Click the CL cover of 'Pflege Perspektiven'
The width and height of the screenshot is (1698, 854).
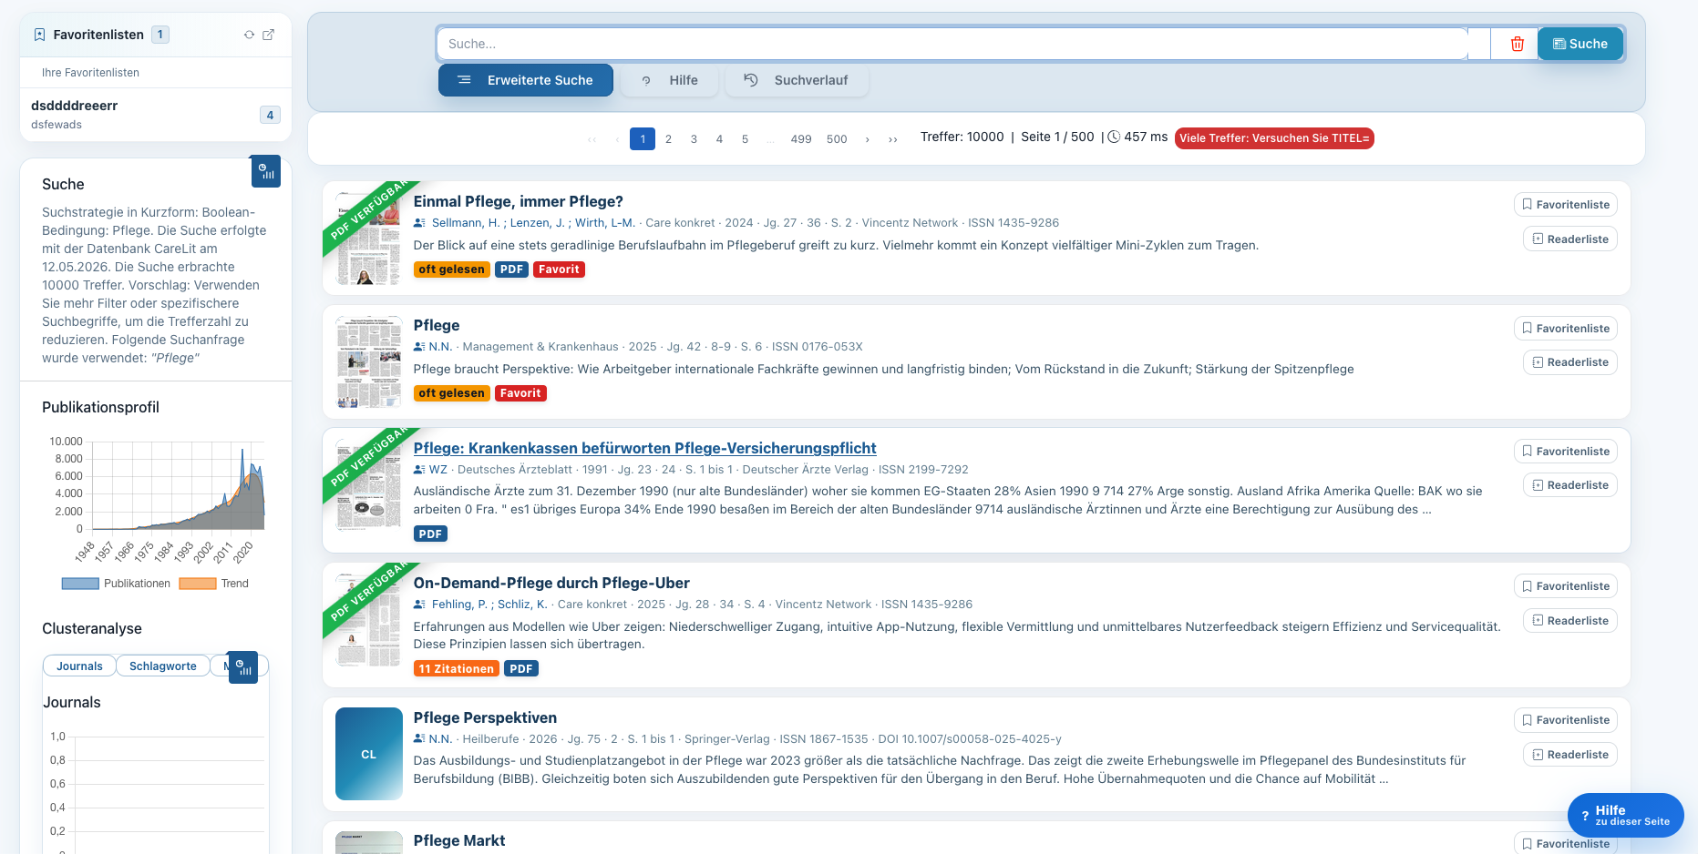pos(368,754)
